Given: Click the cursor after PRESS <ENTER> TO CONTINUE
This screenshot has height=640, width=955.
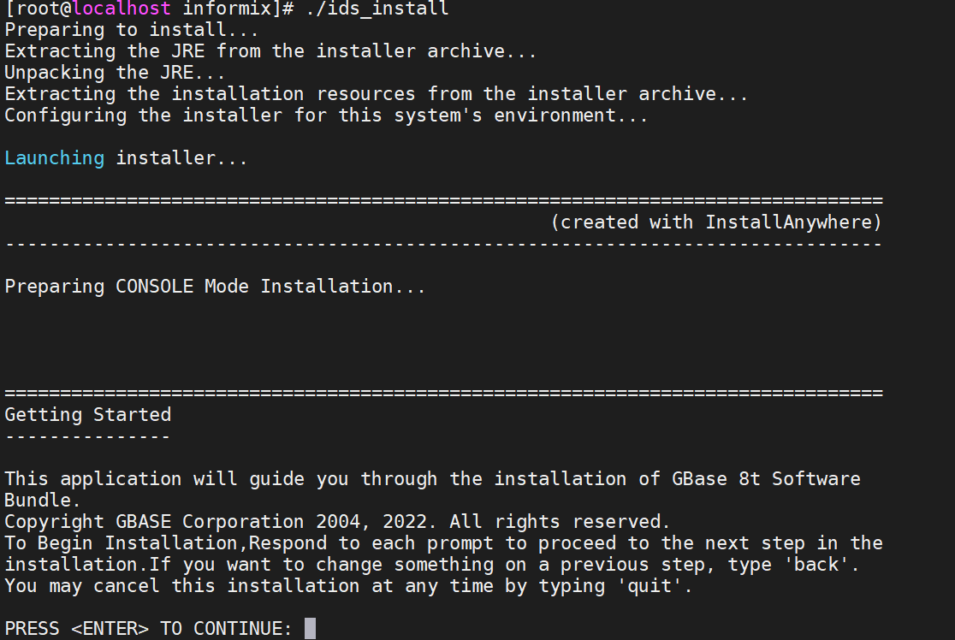Looking at the screenshot, I should (x=310, y=628).
